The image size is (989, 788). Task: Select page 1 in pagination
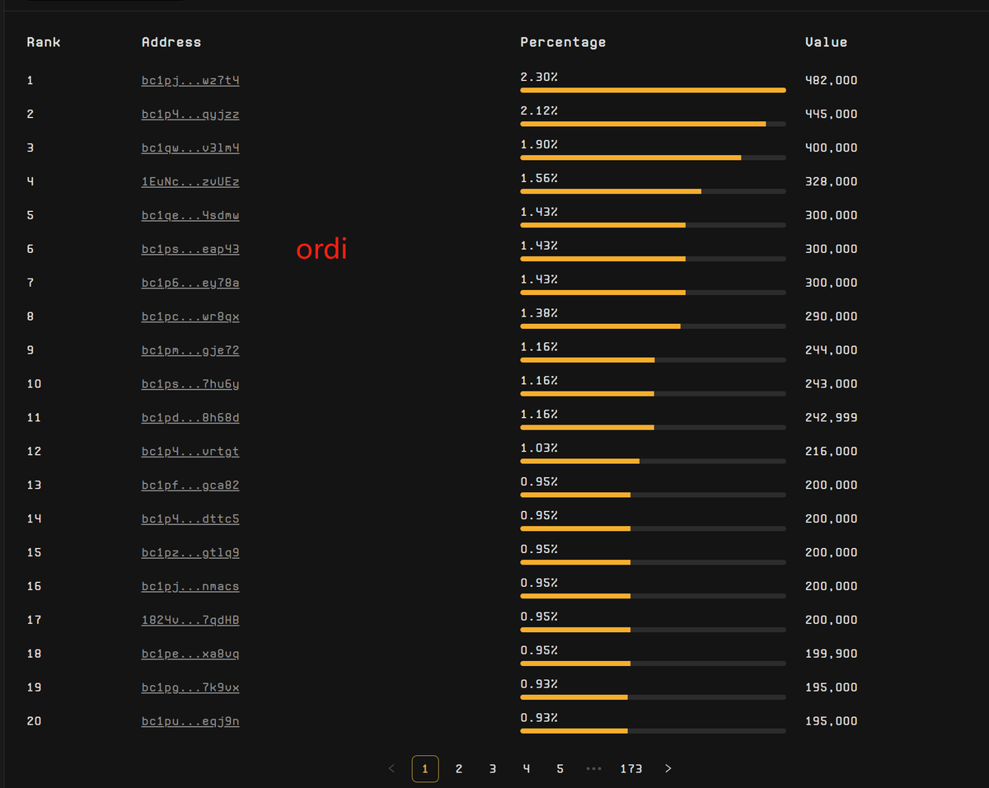[x=425, y=769]
